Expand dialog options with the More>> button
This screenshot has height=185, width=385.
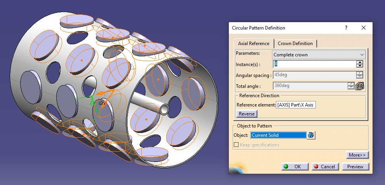coord(357,155)
